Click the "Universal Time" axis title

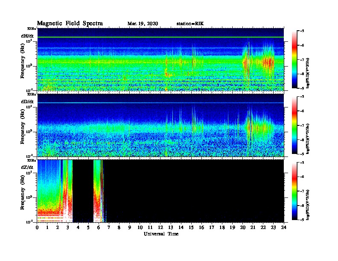tap(161, 234)
